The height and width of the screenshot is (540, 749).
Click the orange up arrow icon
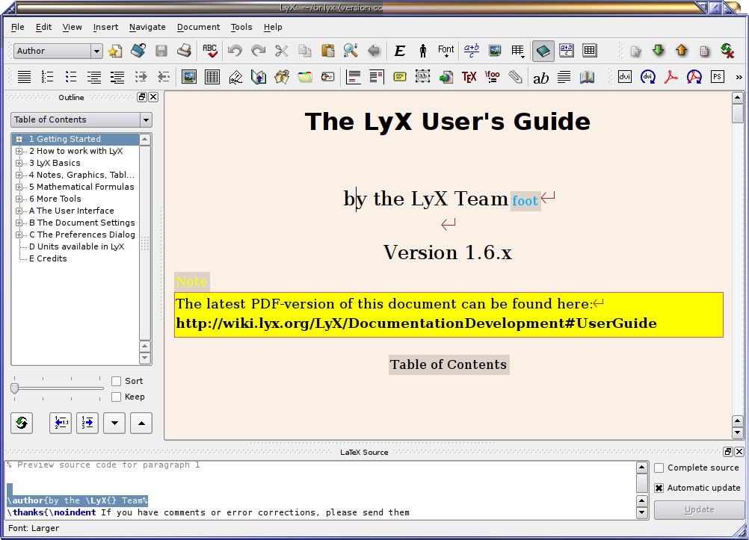tap(682, 51)
